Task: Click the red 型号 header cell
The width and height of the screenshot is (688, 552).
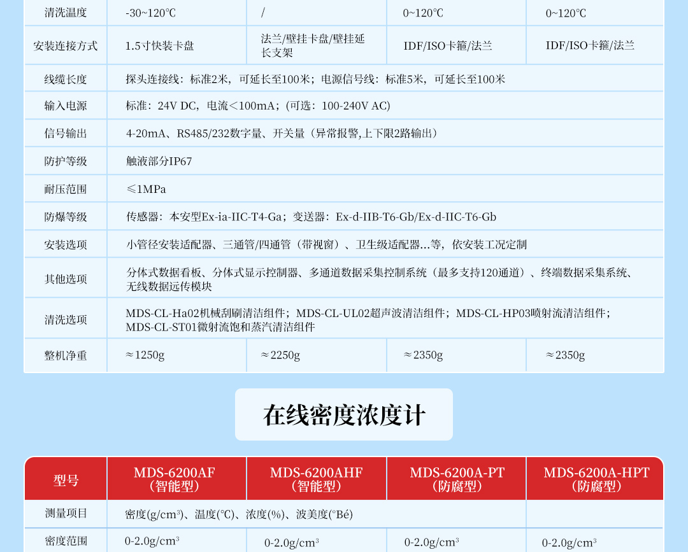Action: (66, 479)
